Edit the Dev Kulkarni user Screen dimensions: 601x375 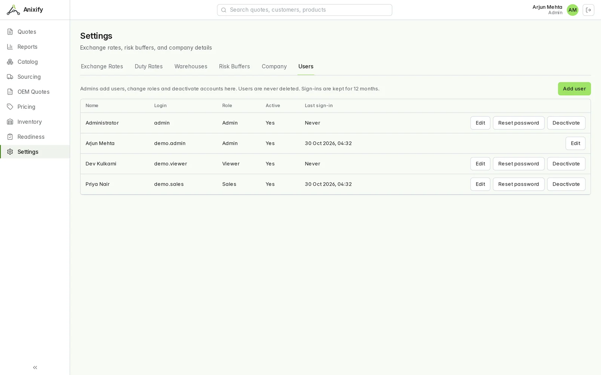(480, 164)
